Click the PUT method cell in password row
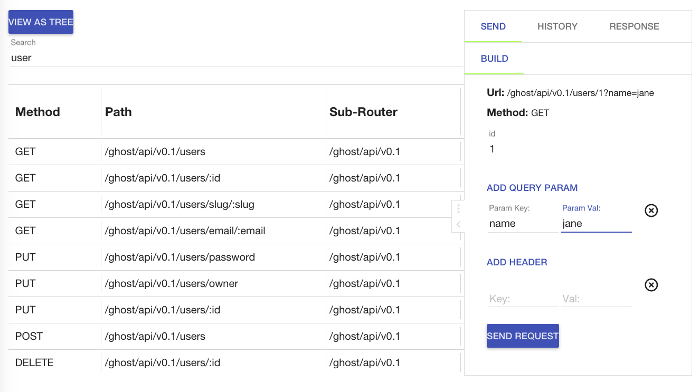 tap(25, 257)
